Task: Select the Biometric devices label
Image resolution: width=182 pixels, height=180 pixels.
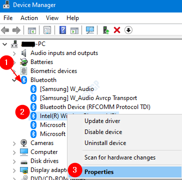Action: 53,71
